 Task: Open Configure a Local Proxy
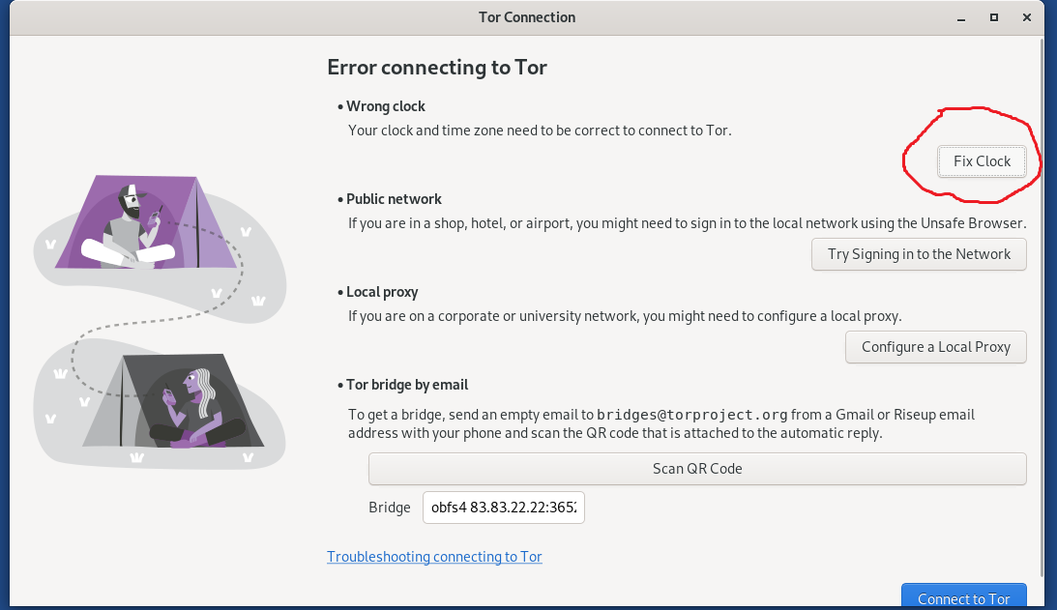pos(935,347)
